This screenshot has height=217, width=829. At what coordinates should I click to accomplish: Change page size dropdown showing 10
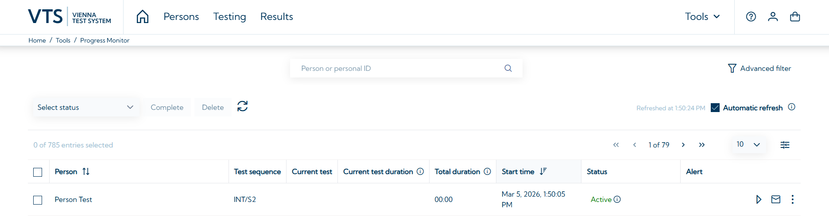pos(748,144)
